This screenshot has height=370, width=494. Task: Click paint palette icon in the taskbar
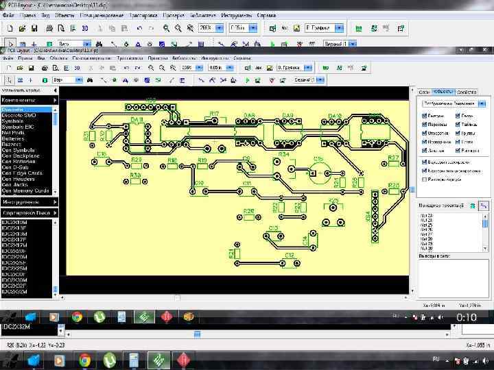pyautogui.click(x=189, y=317)
